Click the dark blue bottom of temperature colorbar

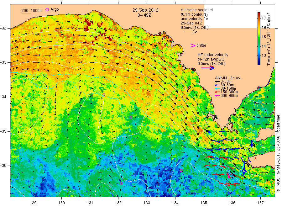(x=259, y=63)
